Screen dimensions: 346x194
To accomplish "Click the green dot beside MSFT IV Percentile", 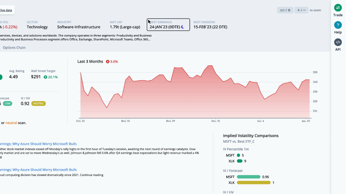I will point(239,155).
